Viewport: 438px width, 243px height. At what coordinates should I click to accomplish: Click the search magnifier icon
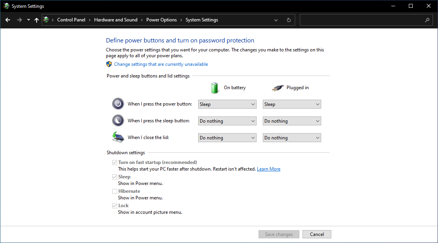coord(427,20)
